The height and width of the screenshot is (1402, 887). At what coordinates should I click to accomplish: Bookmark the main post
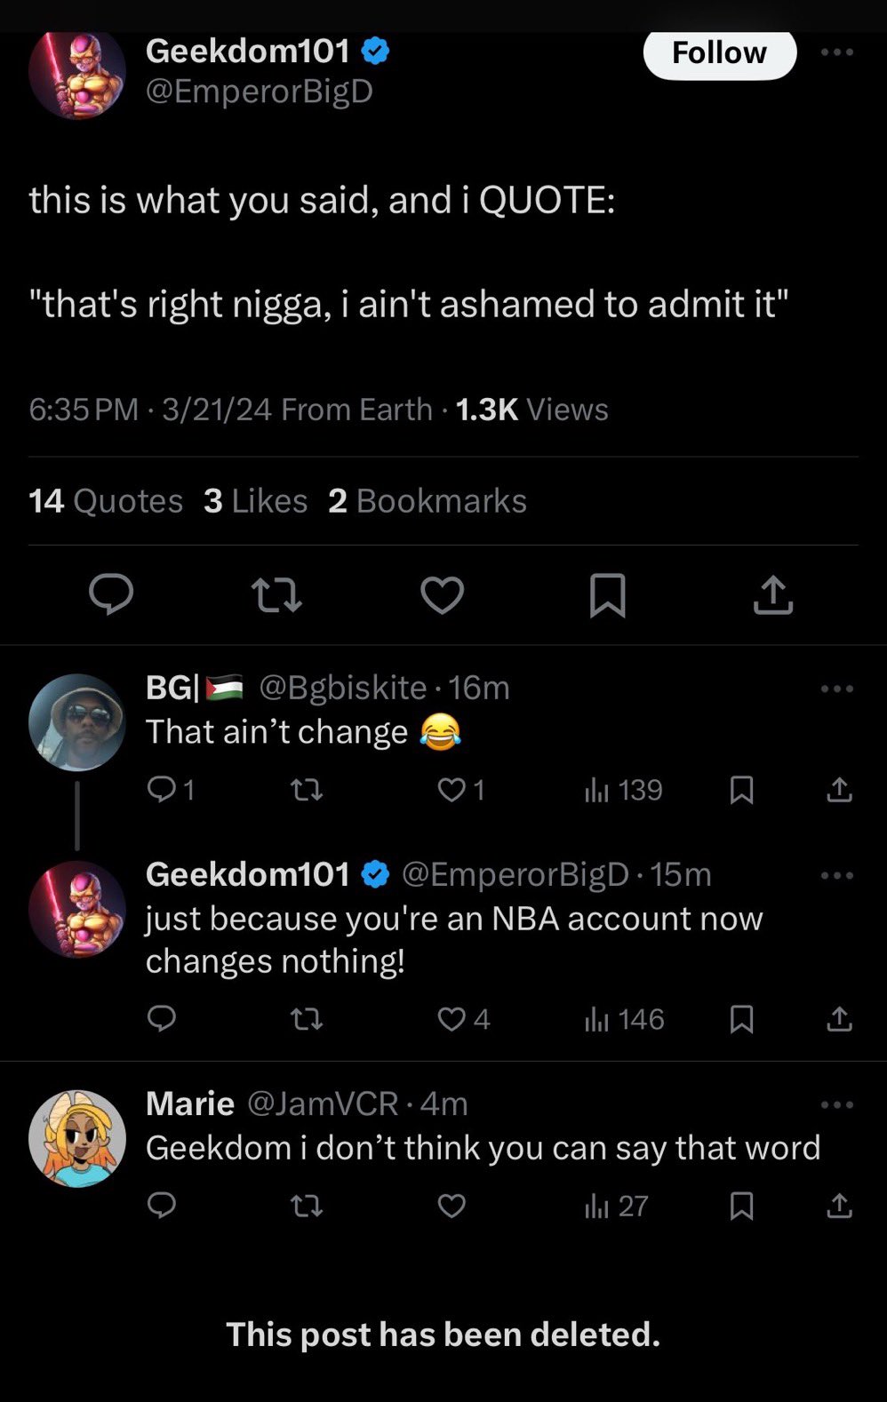coord(608,594)
